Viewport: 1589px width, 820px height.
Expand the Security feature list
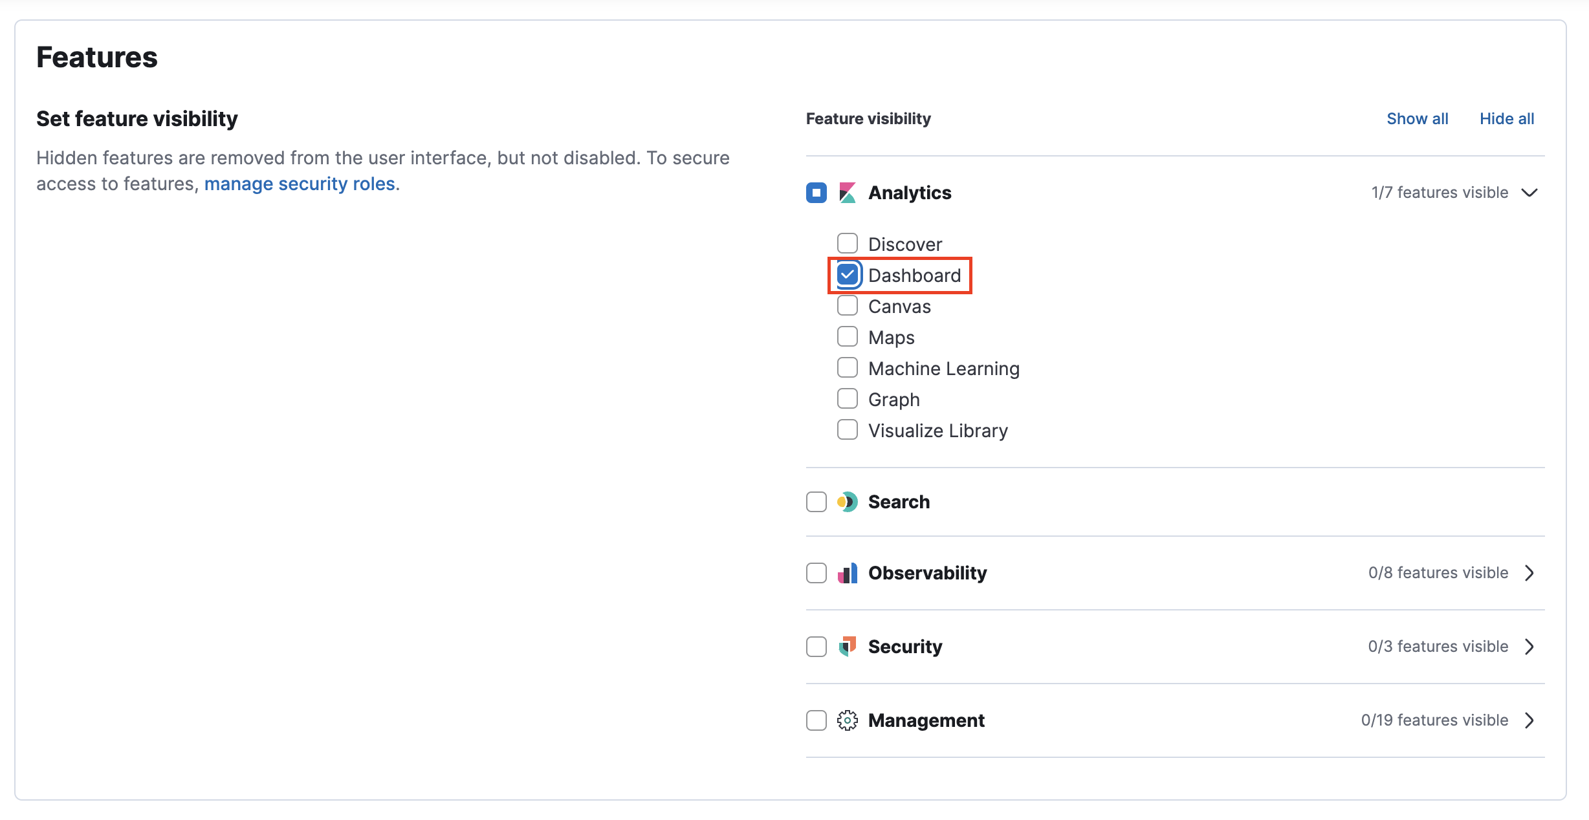point(1530,646)
